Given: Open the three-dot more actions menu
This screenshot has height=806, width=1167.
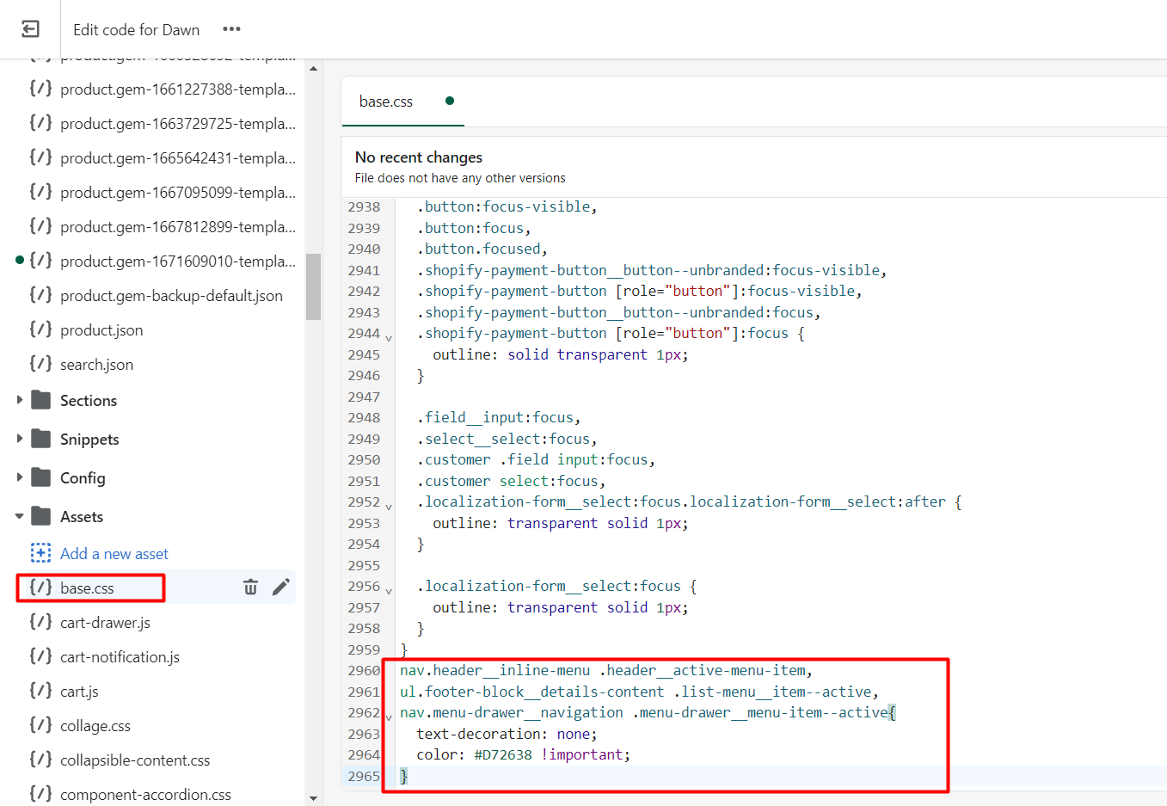Looking at the screenshot, I should 231,29.
